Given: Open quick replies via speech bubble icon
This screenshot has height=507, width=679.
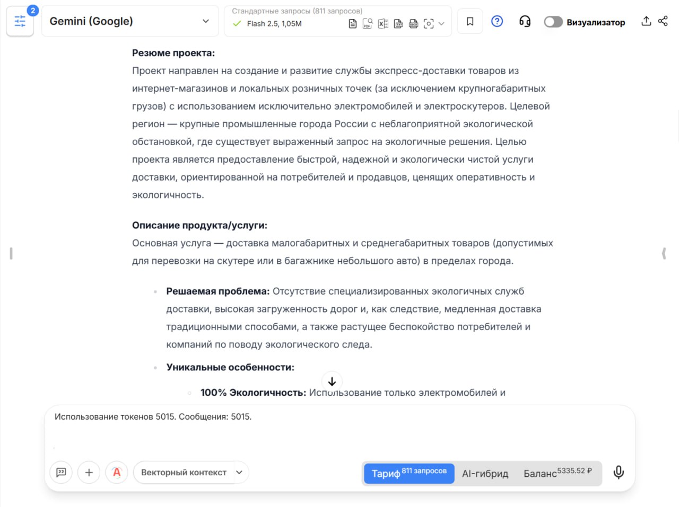Looking at the screenshot, I should pos(60,472).
